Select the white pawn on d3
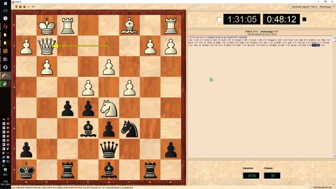Viewport: 336px width, 189px height. (x=109, y=67)
